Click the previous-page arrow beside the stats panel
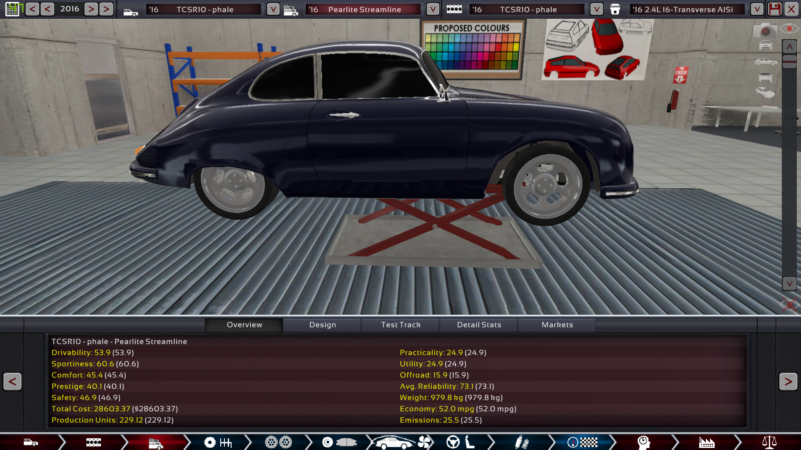Viewport: 801px width, 450px height. tap(13, 381)
